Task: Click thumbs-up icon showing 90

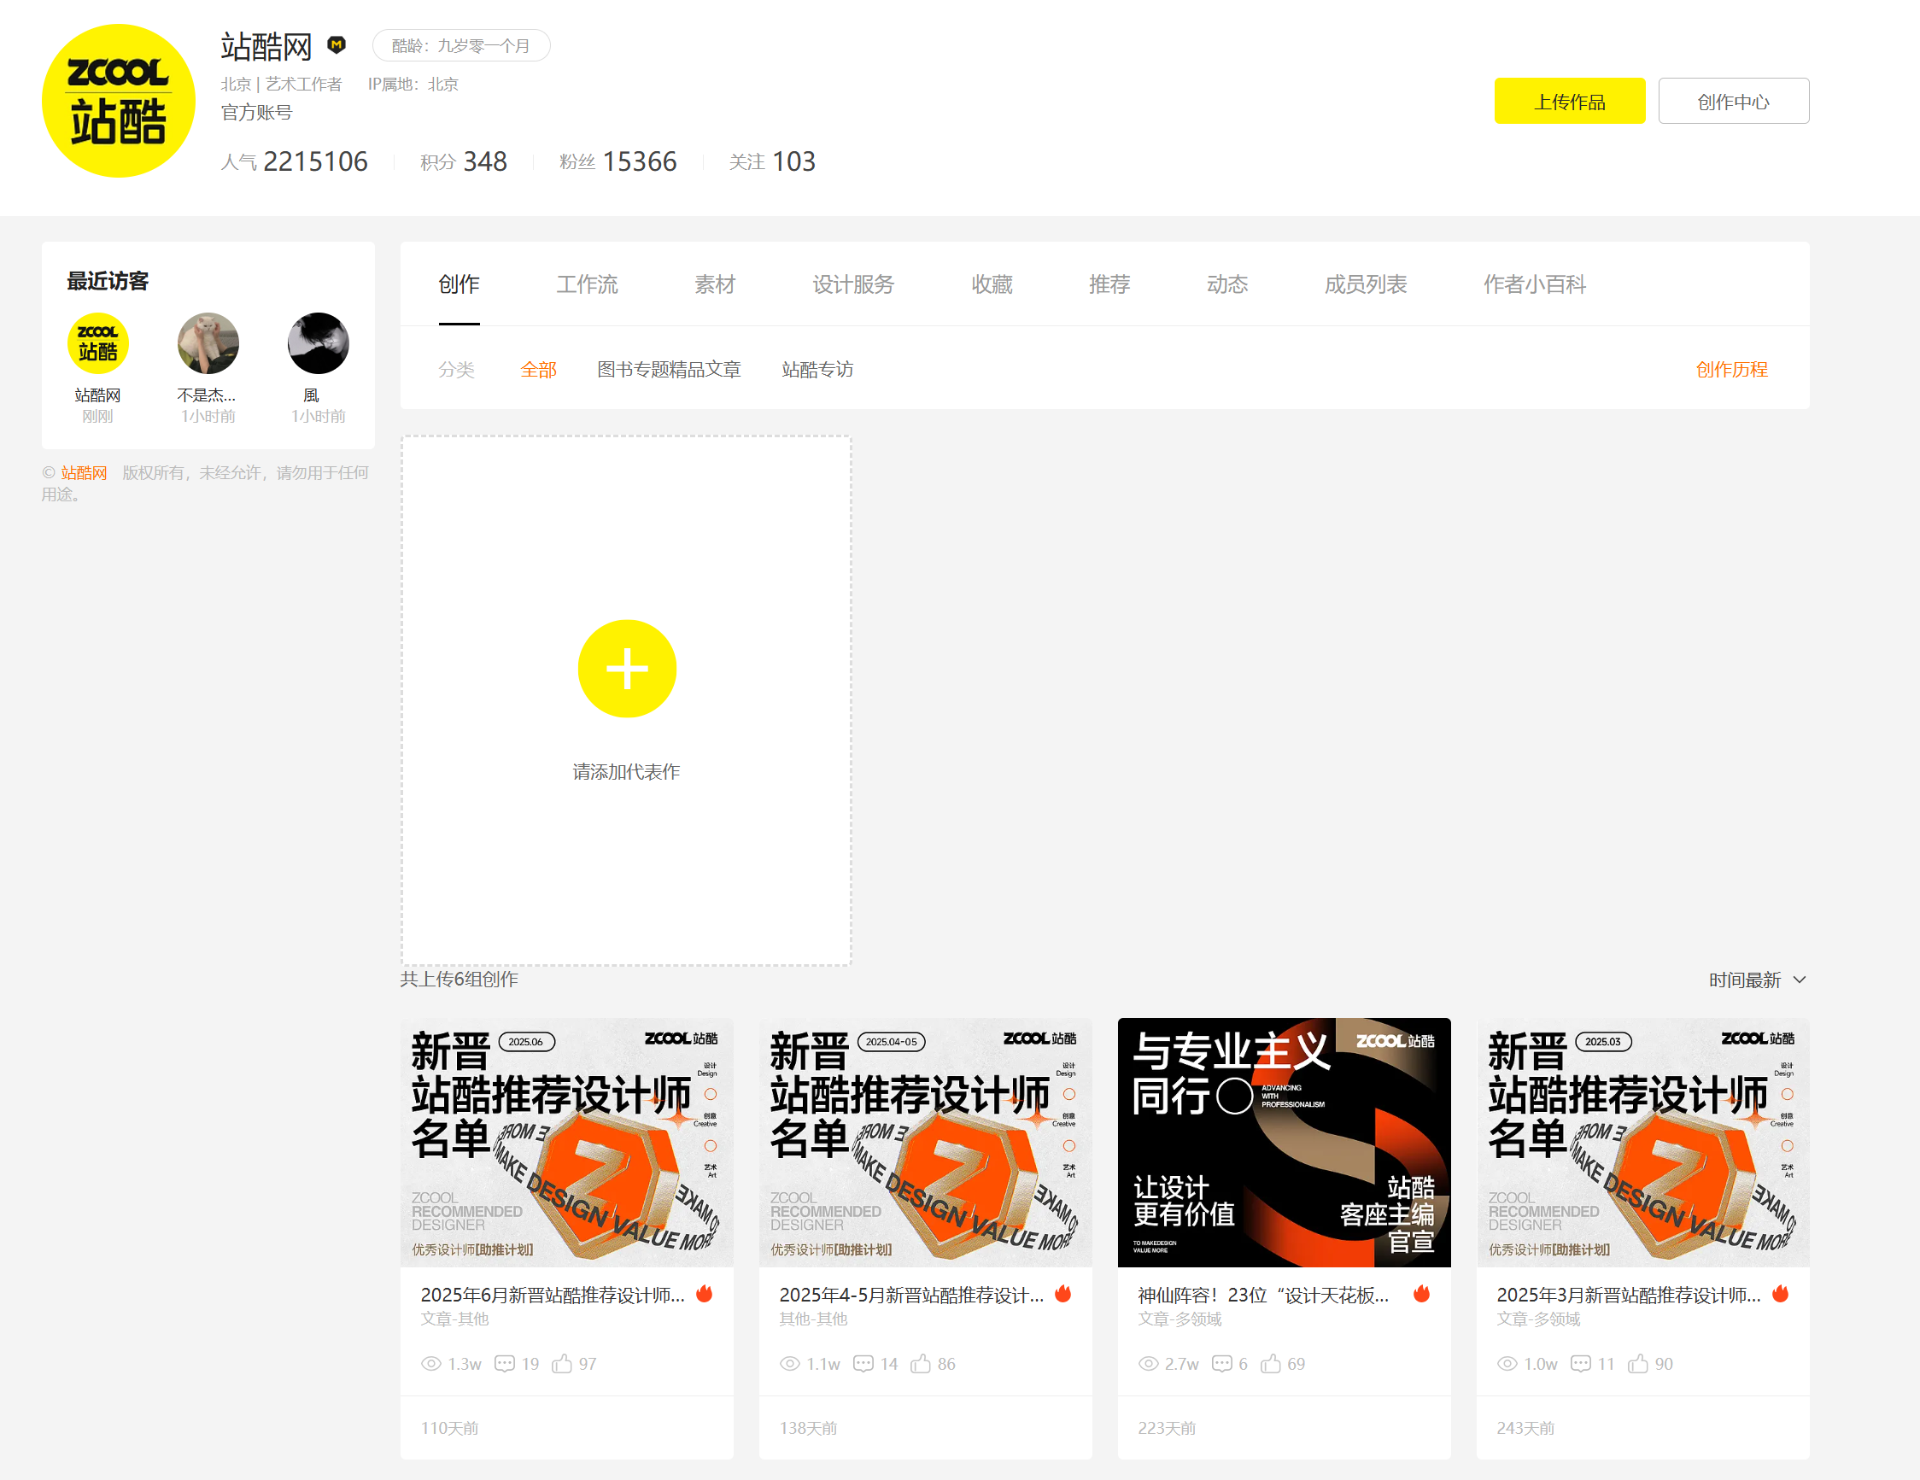Action: (1638, 1363)
